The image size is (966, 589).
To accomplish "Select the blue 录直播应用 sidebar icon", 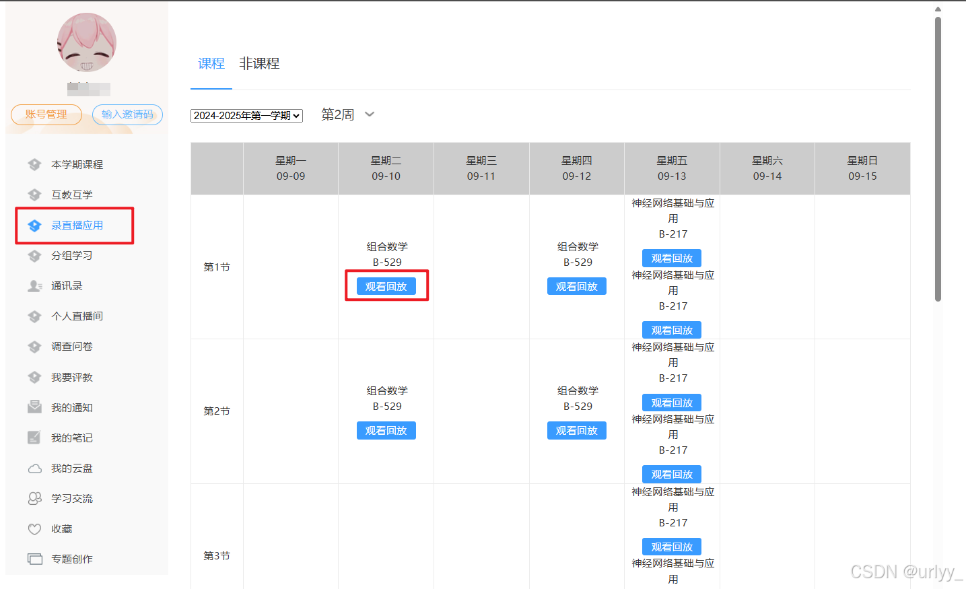I will pyautogui.click(x=34, y=226).
